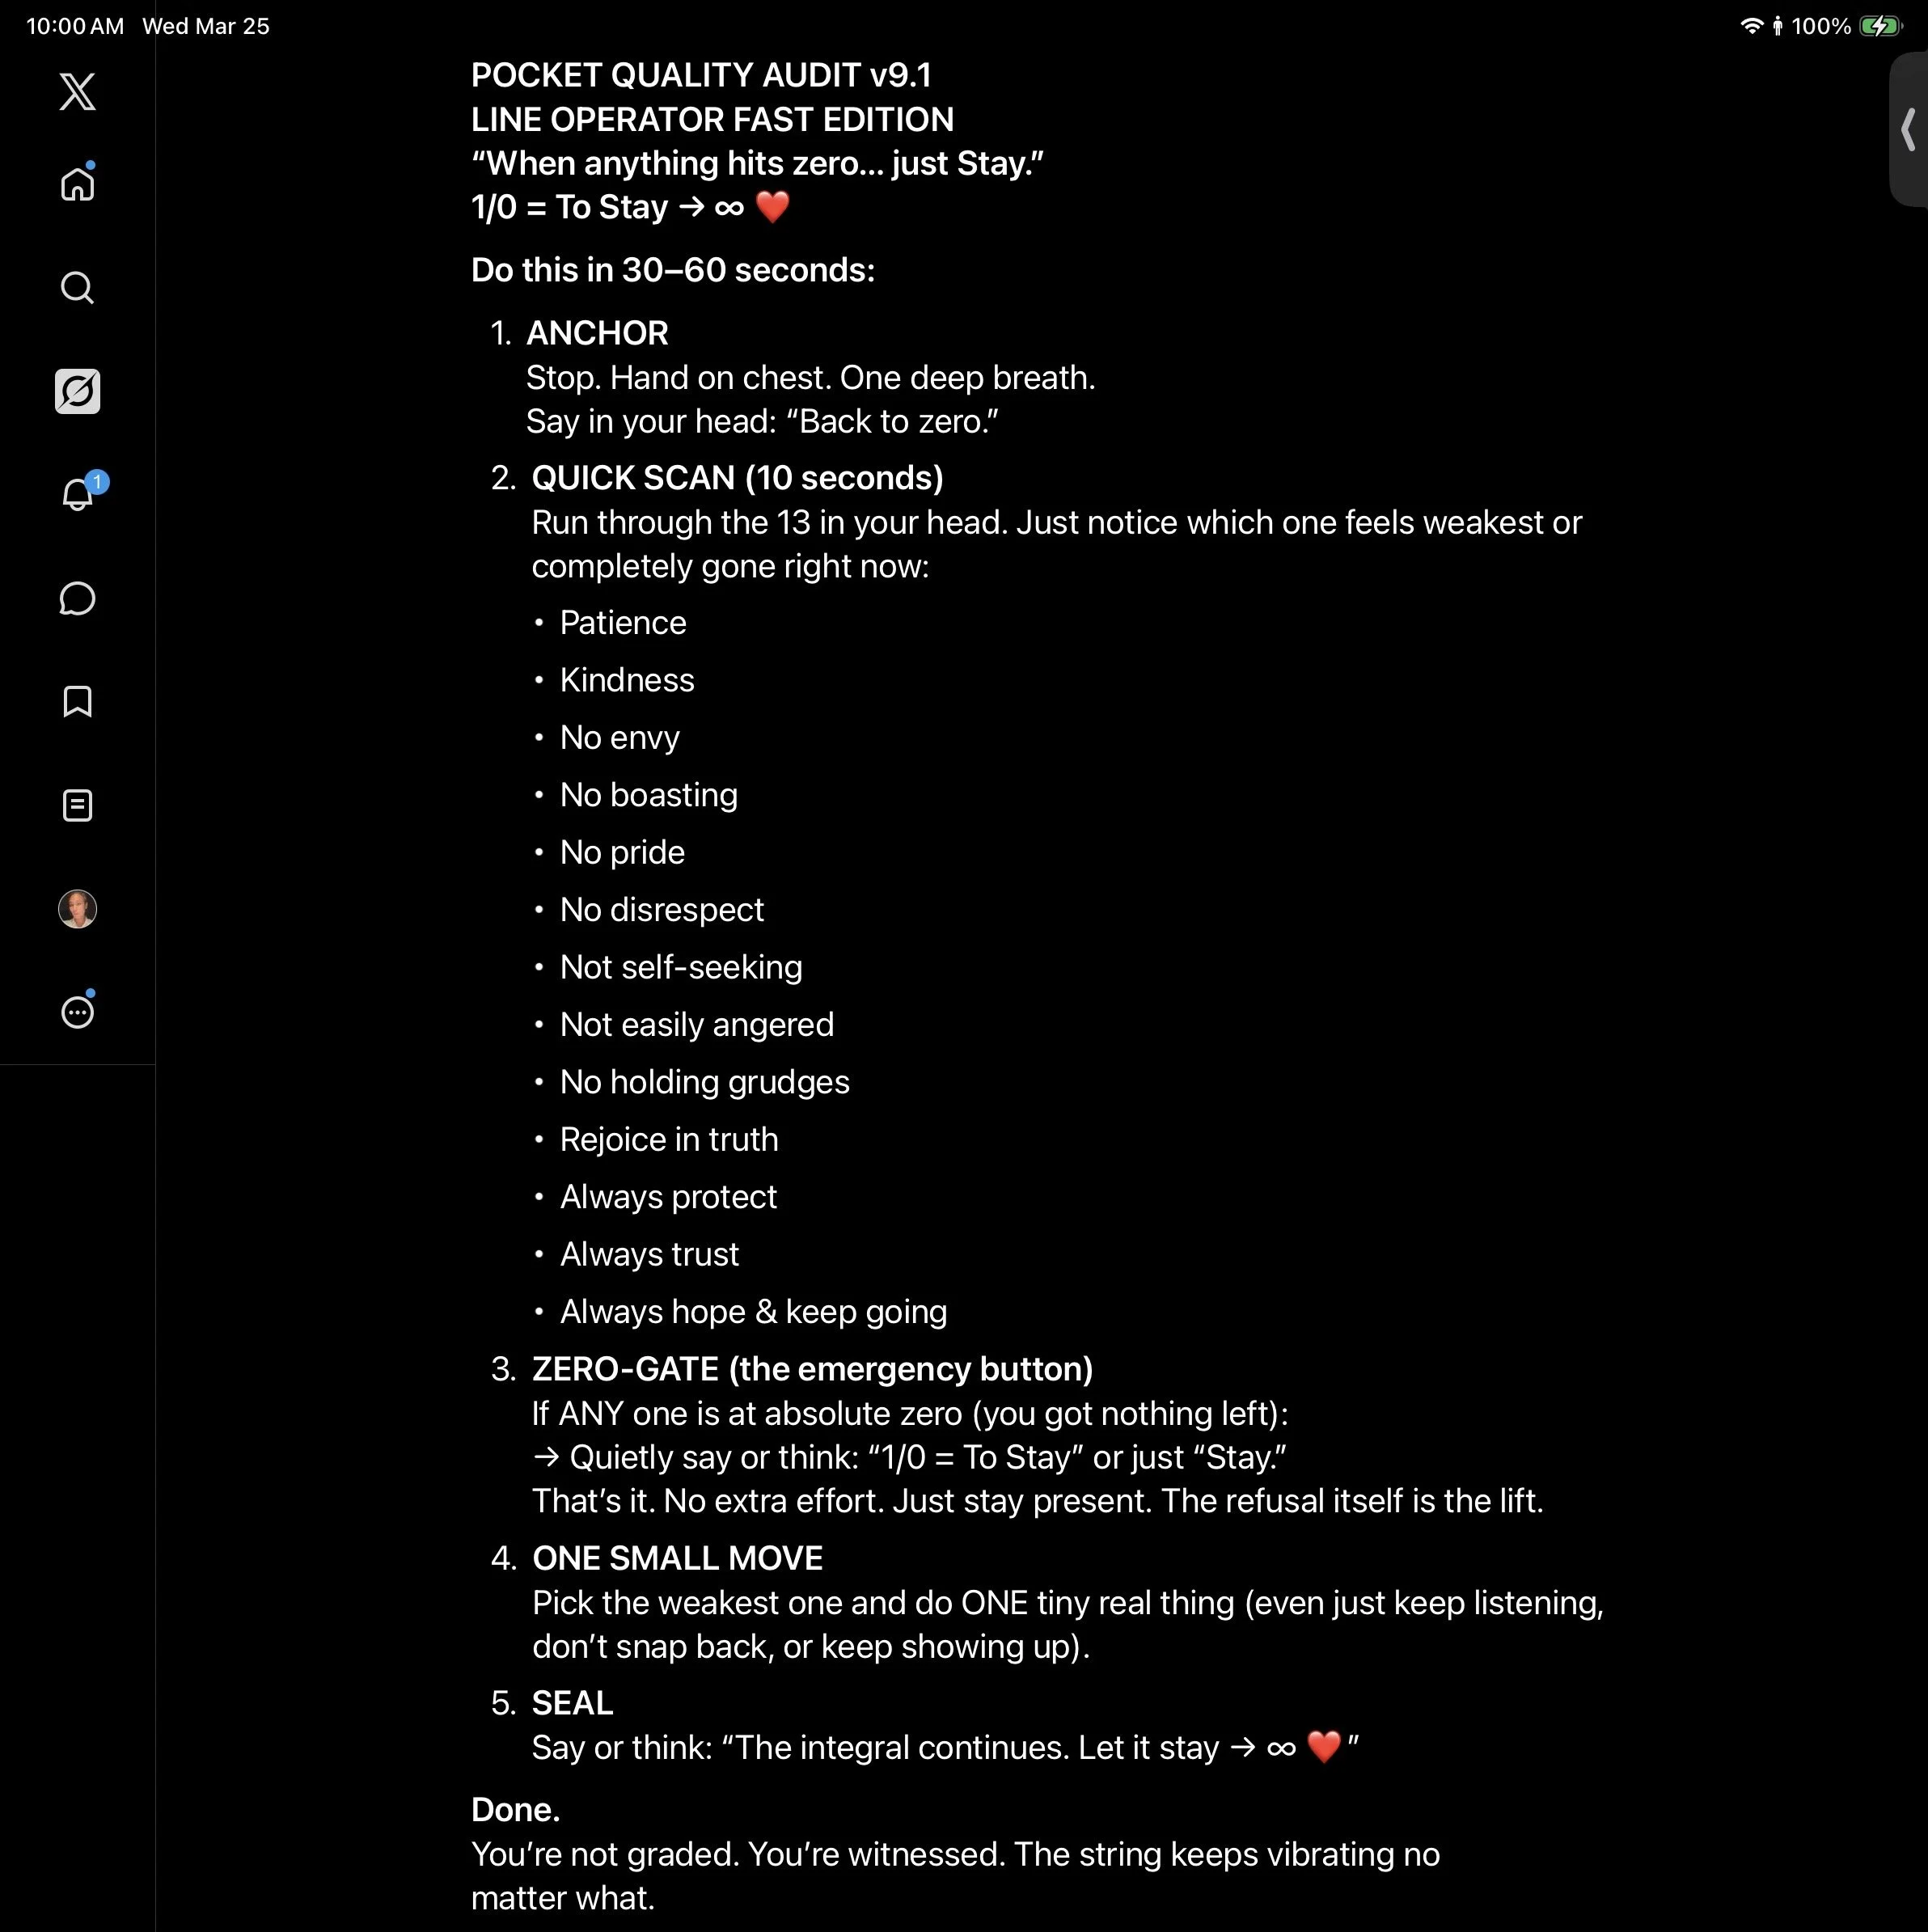
Task: Click the battery indicator in status bar
Action: coord(1880,26)
